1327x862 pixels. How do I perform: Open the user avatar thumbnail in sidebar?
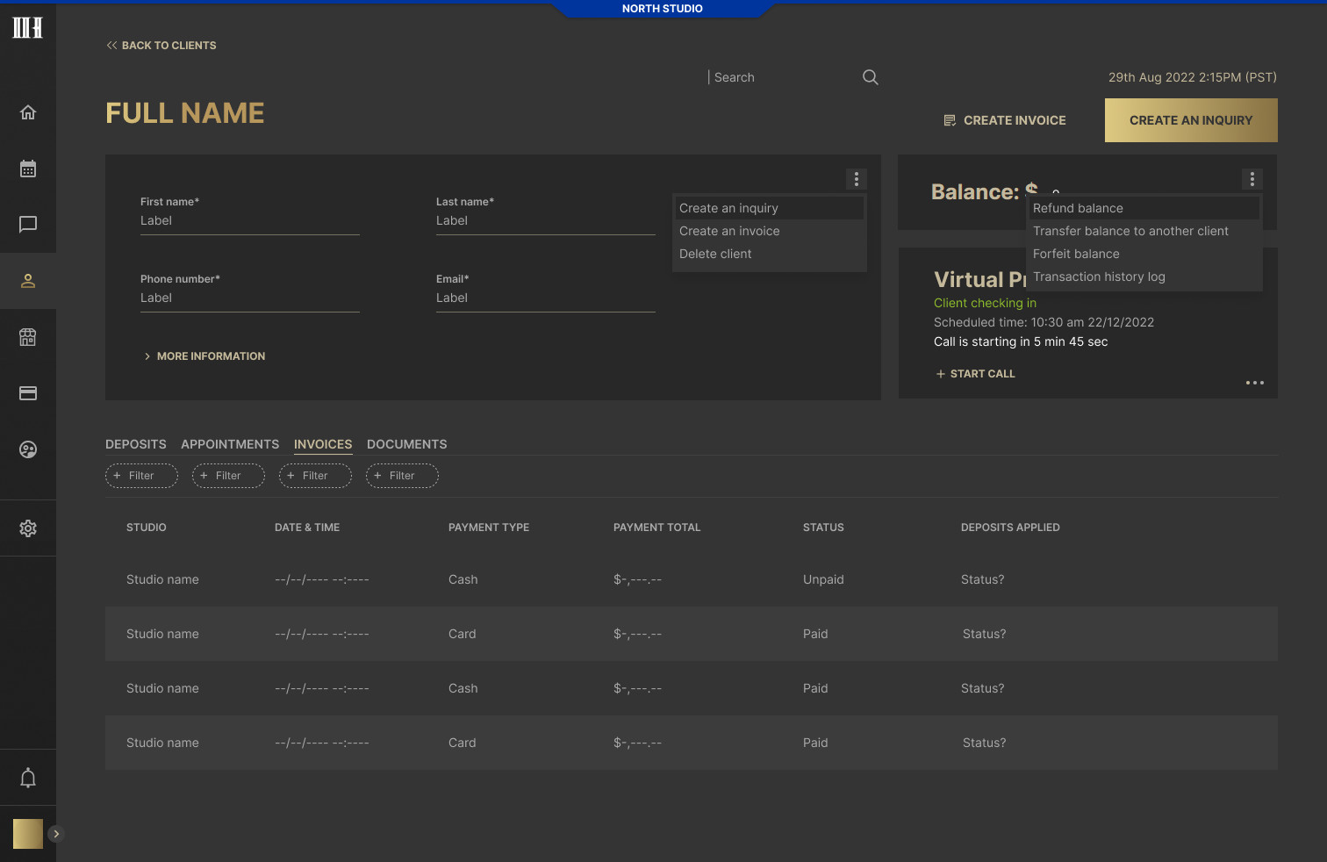28,834
